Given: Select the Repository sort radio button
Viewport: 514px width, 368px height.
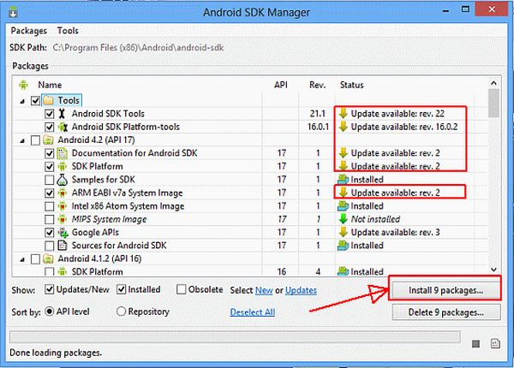Looking at the screenshot, I should click(x=121, y=312).
